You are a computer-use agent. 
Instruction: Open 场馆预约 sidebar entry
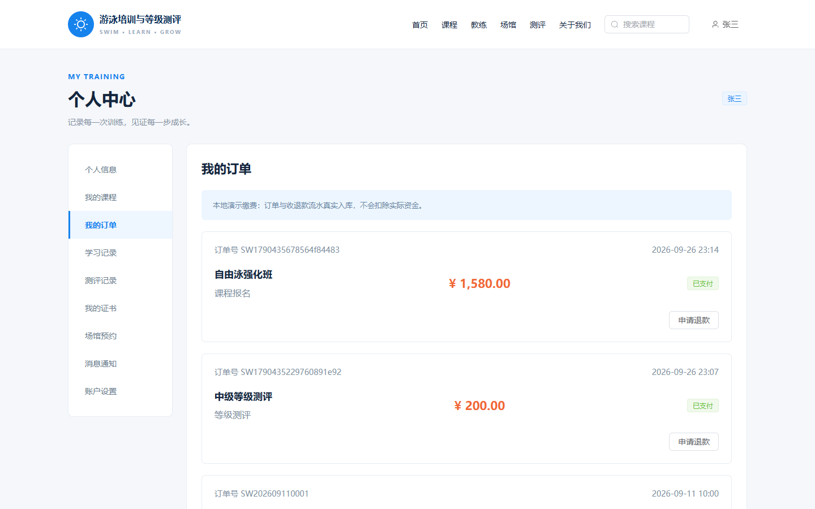tap(121, 336)
